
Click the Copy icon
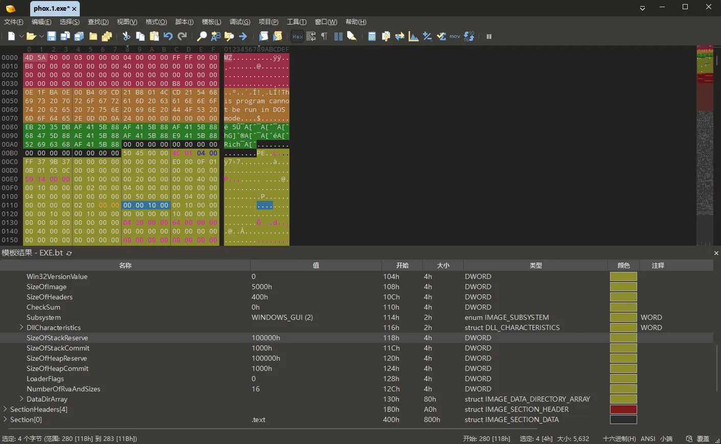coord(140,36)
